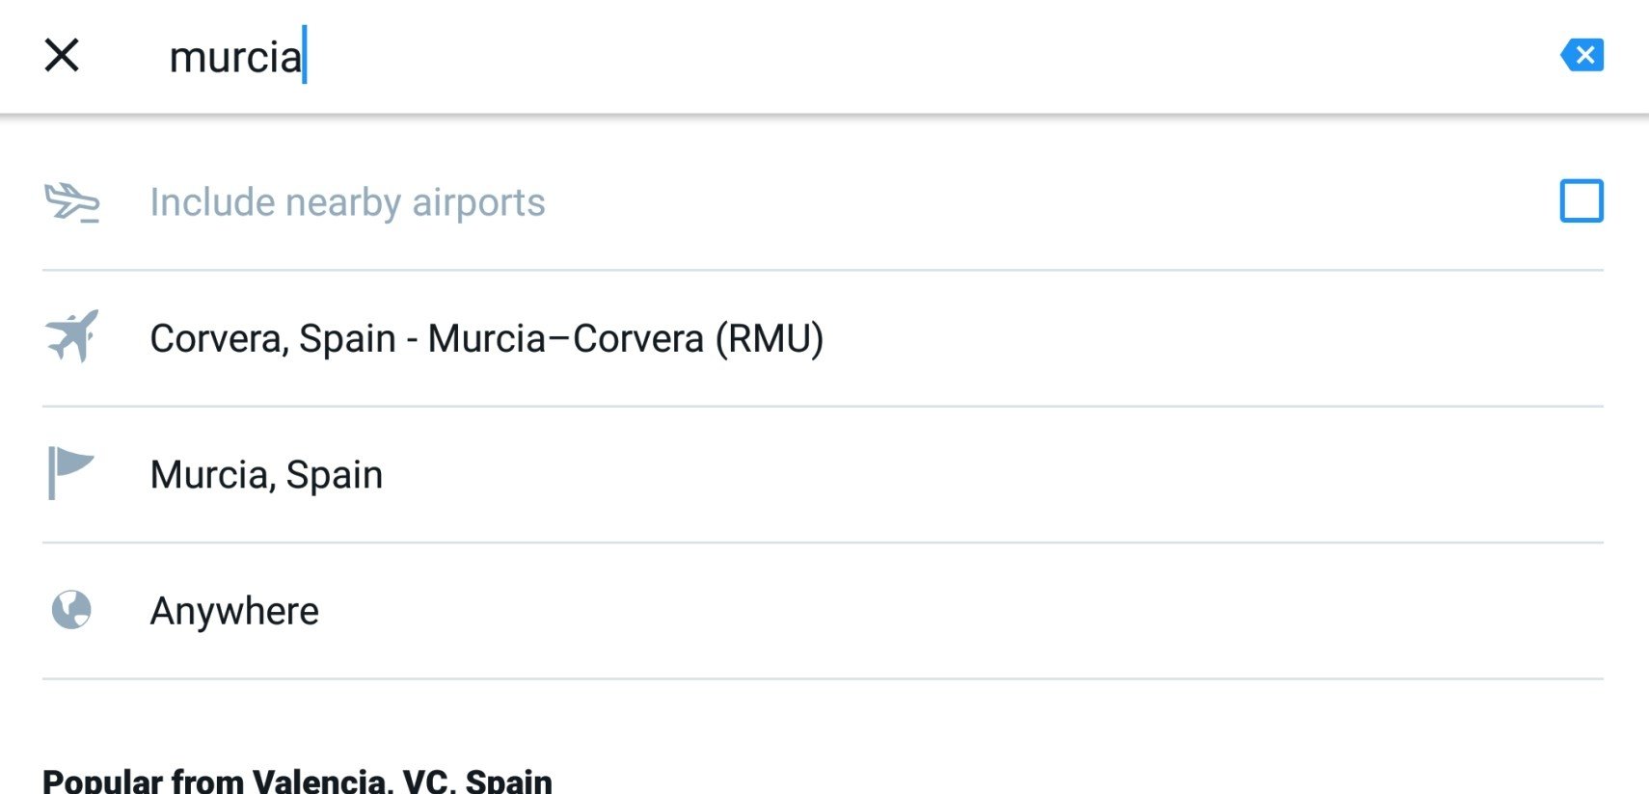
Task: Tap the empty space in the nearby airports row
Action: (1051, 202)
